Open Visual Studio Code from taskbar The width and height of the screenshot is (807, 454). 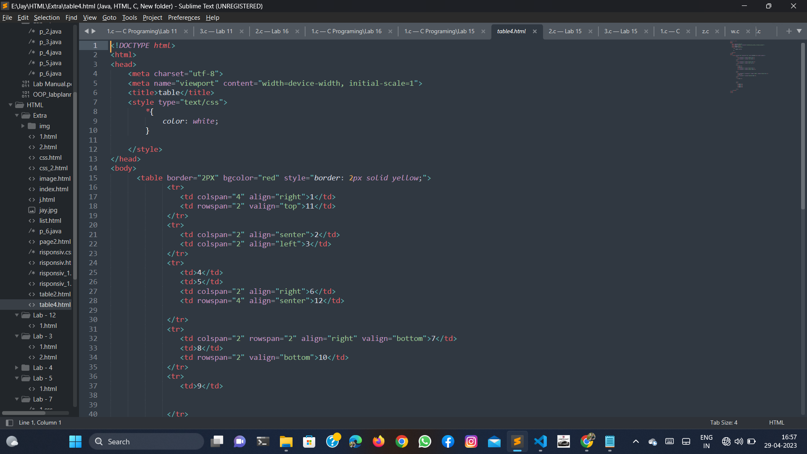(540, 441)
